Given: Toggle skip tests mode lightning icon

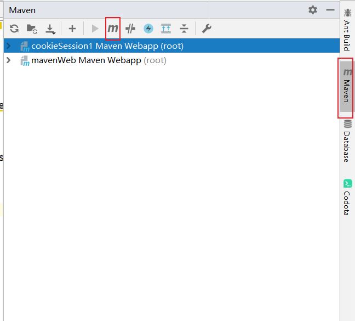Looking at the screenshot, I should [148, 29].
